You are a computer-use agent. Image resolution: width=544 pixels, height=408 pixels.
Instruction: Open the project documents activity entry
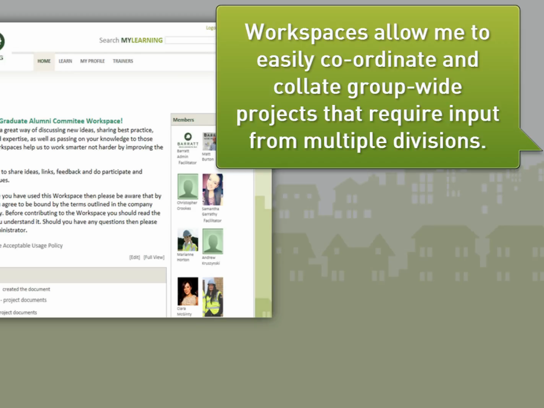(23, 300)
